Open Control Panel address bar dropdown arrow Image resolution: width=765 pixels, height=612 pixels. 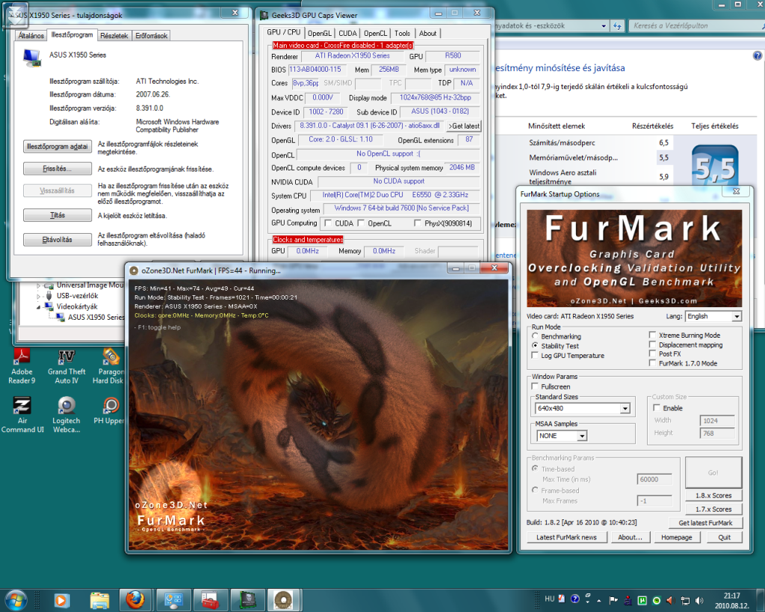coord(604,26)
